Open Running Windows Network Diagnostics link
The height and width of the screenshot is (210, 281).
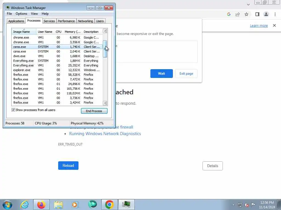point(105,134)
